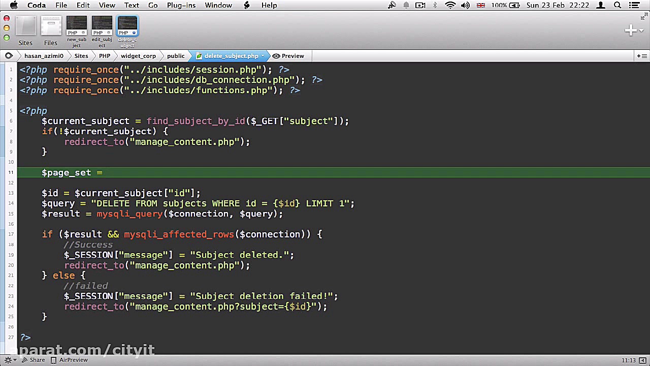Click the date and time in menu bar
The height and width of the screenshot is (366, 650).
click(558, 5)
